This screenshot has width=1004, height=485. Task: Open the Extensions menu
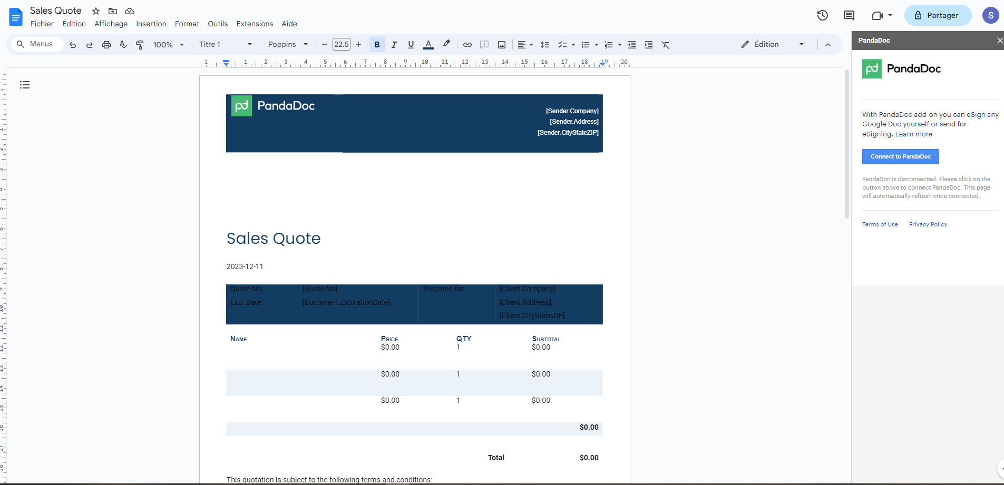coord(255,24)
